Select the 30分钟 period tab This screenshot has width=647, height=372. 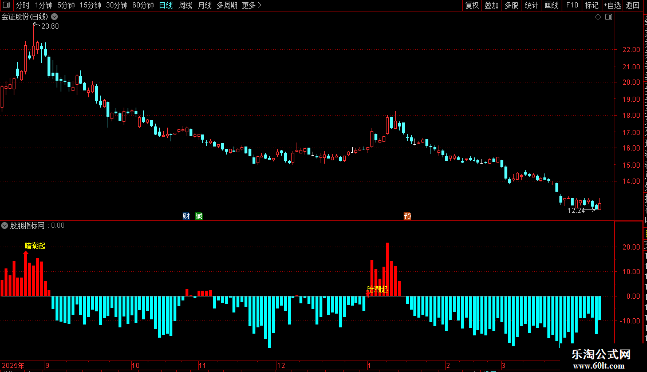[116, 5]
